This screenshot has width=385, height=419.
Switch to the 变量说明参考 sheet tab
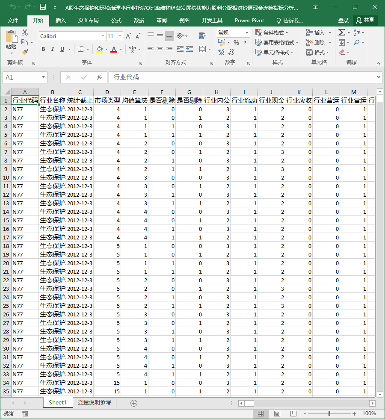95,403
